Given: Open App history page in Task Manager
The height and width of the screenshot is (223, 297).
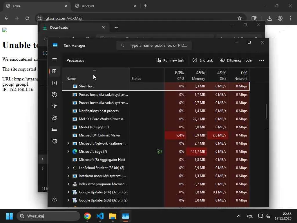Looking at the screenshot, I should [55, 95].
